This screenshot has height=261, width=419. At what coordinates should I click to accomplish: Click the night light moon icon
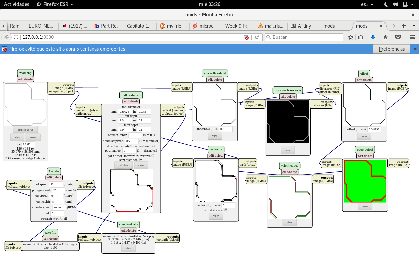(x=386, y=4)
